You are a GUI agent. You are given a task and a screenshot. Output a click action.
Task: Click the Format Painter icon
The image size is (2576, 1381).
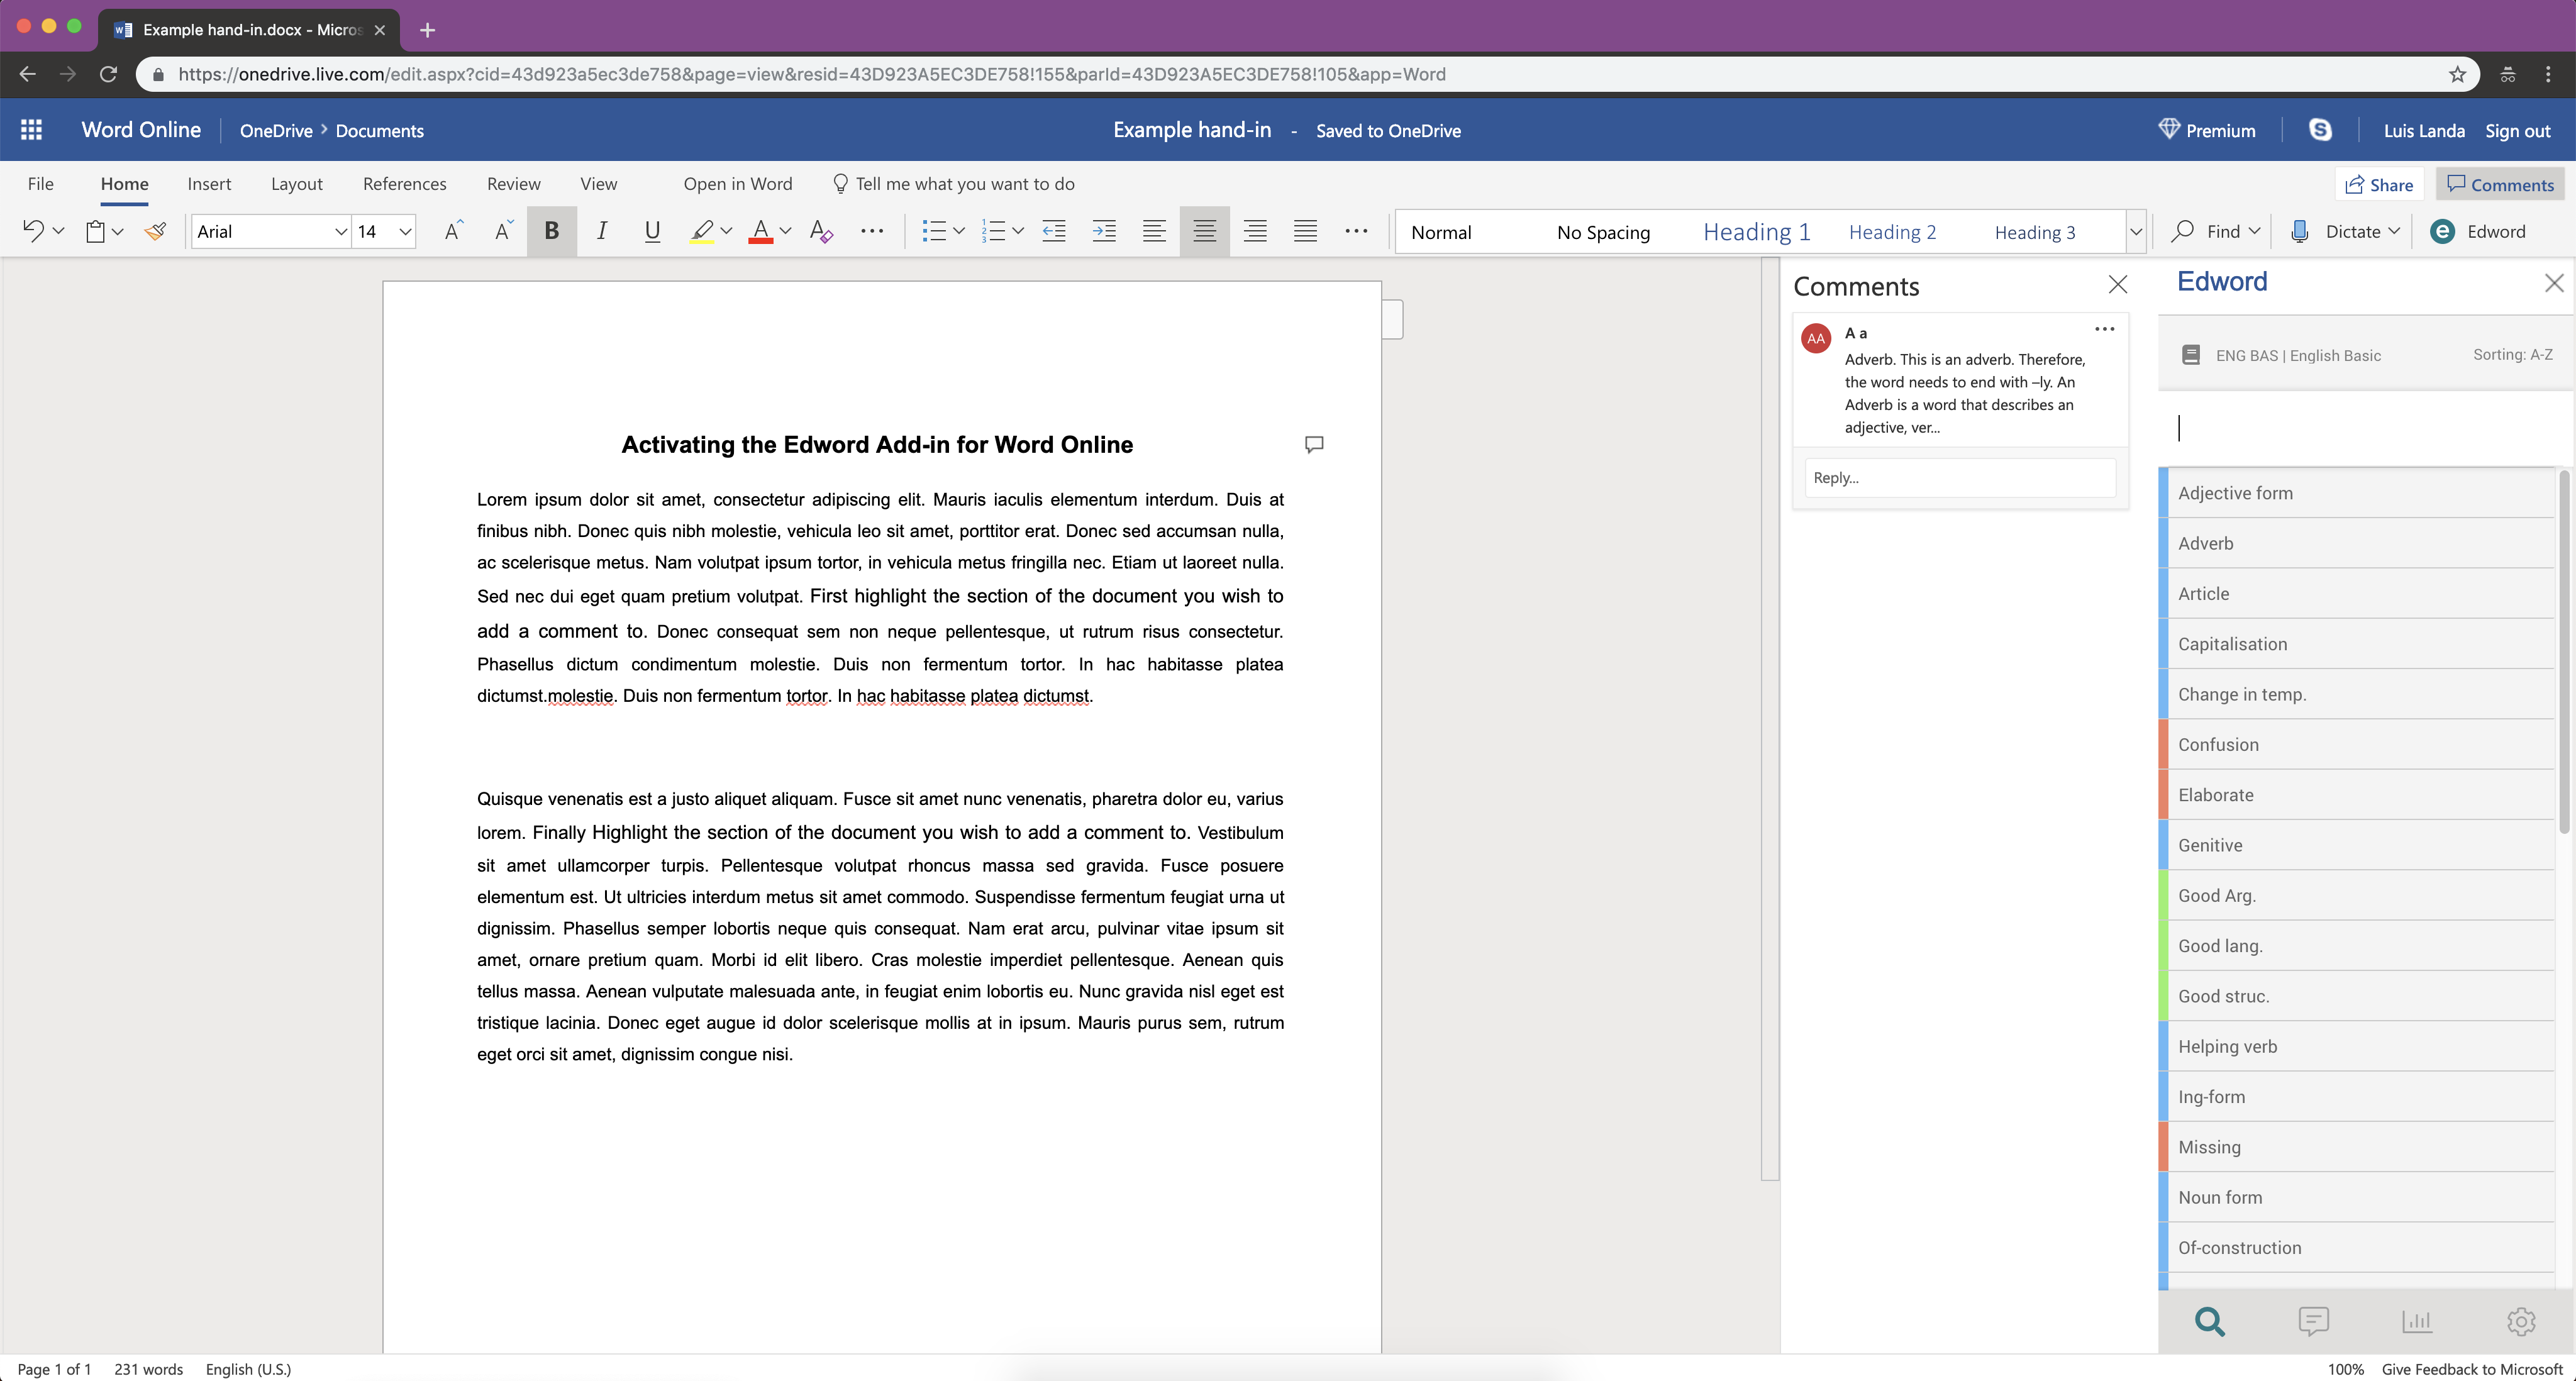pyautogui.click(x=155, y=231)
